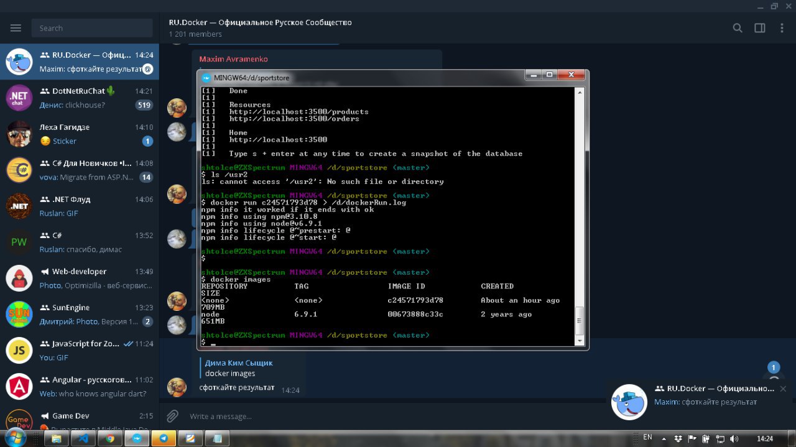The height and width of the screenshot is (447, 796).
Task: Click the docker images command in terminal
Action: pyautogui.click(x=241, y=279)
